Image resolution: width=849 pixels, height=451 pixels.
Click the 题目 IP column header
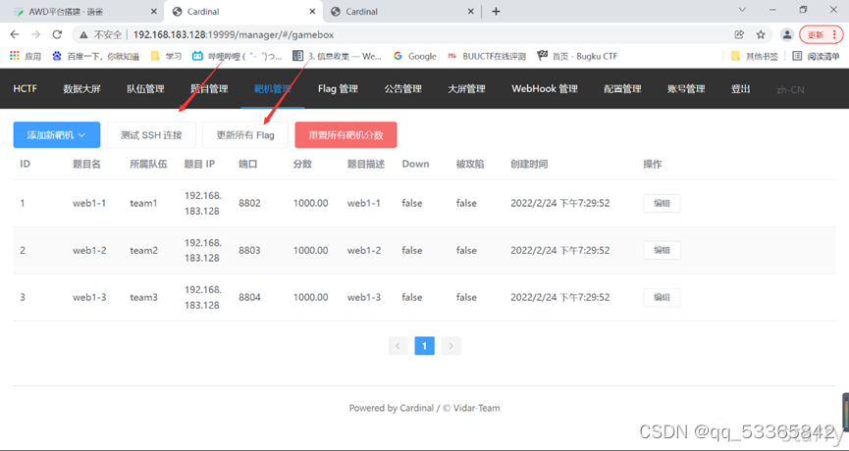(x=200, y=164)
